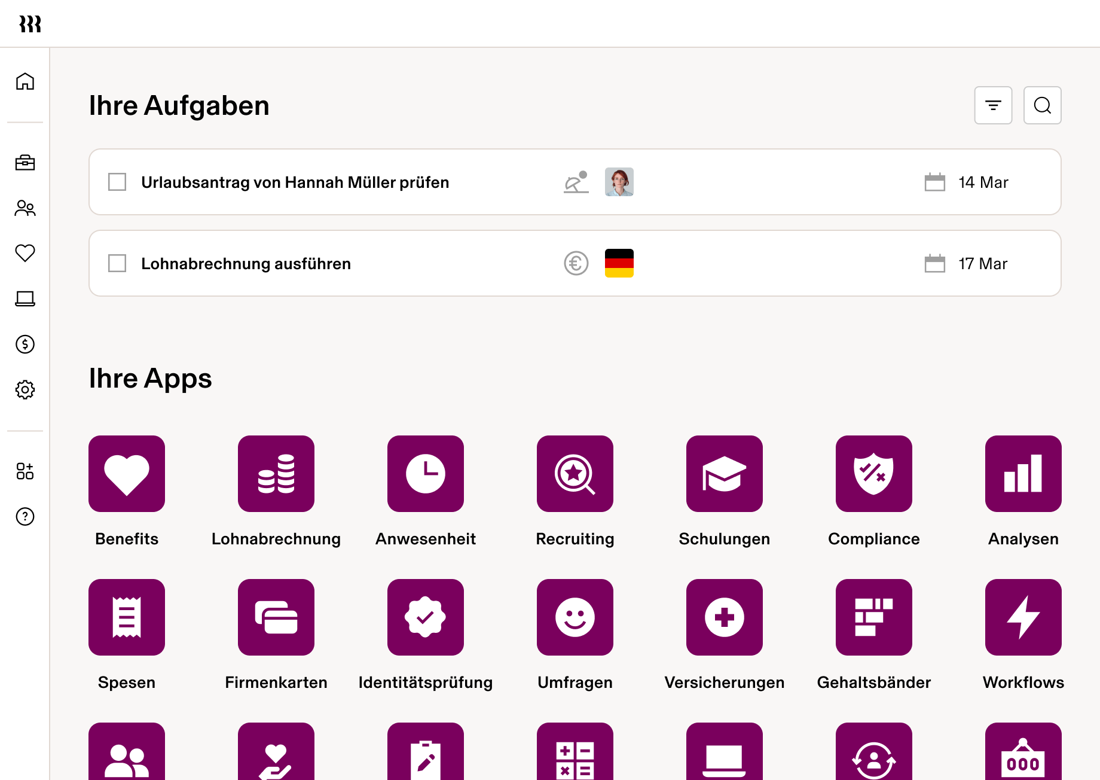Open the Umfragen app

(575, 617)
